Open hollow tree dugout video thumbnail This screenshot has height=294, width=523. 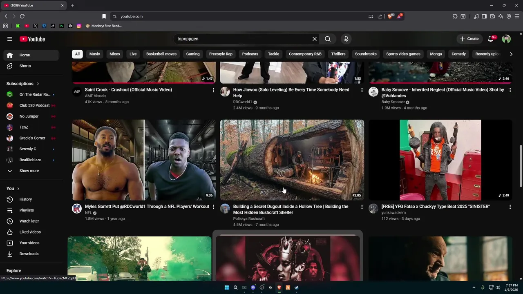[x=292, y=160]
